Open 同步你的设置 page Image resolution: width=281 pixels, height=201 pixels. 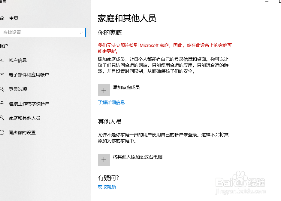tap(22, 133)
